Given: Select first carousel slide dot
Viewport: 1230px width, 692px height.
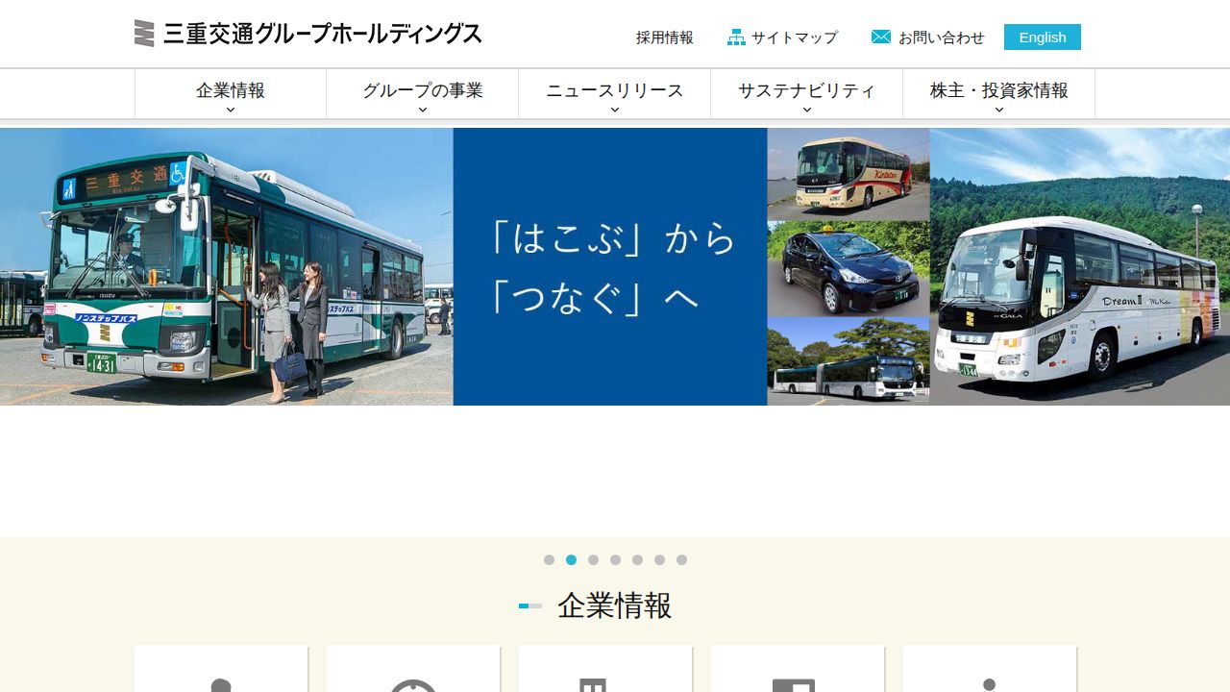Looking at the screenshot, I should click(549, 560).
